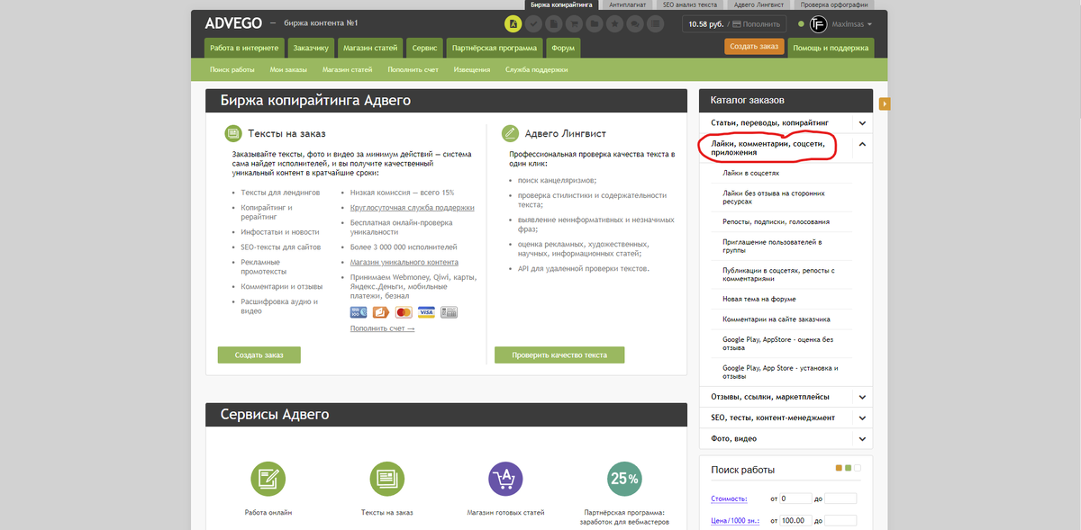Open the Форум menu tab
Viewport: 1081px width, 530px height.
[564, 48]
